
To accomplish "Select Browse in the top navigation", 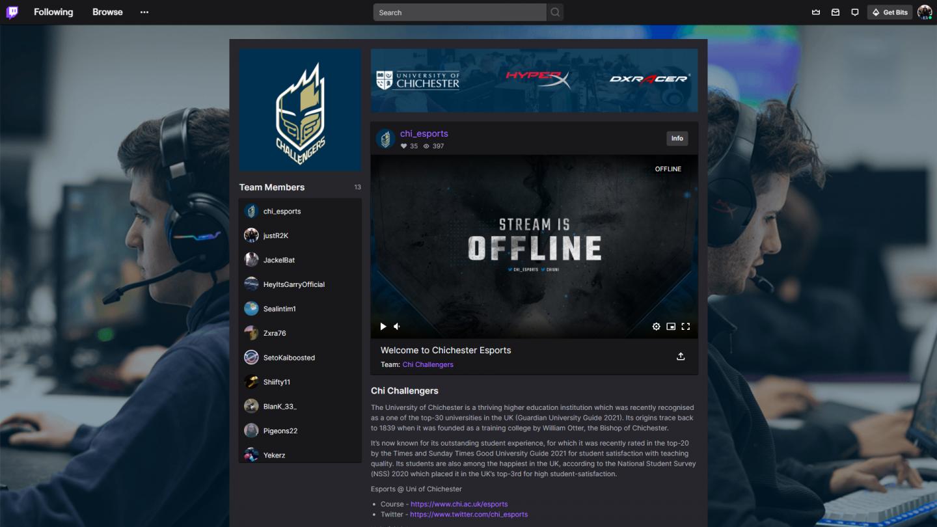I will click(x=107, y=12).
